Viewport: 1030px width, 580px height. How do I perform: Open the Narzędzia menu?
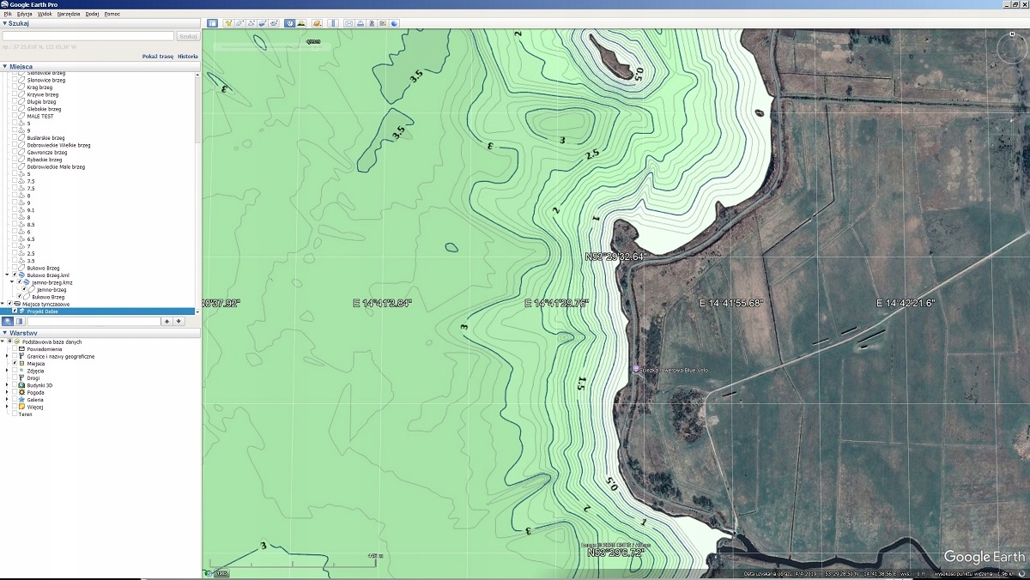[69, 14]
